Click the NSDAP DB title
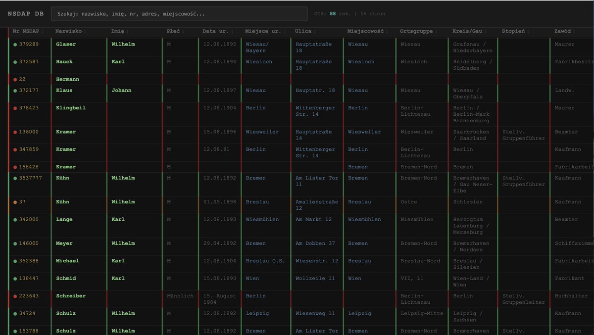594x335 pixels. coord(26,14)
